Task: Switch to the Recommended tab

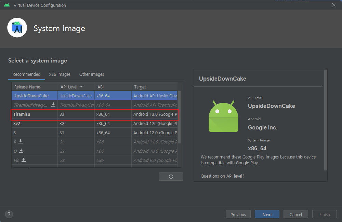Action: 26,74
